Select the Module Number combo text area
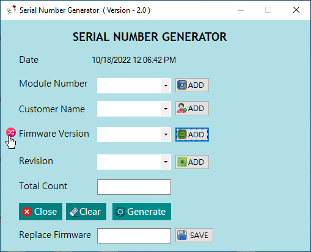The height and width of the screenshot is (252, 311). coord(129,85)
